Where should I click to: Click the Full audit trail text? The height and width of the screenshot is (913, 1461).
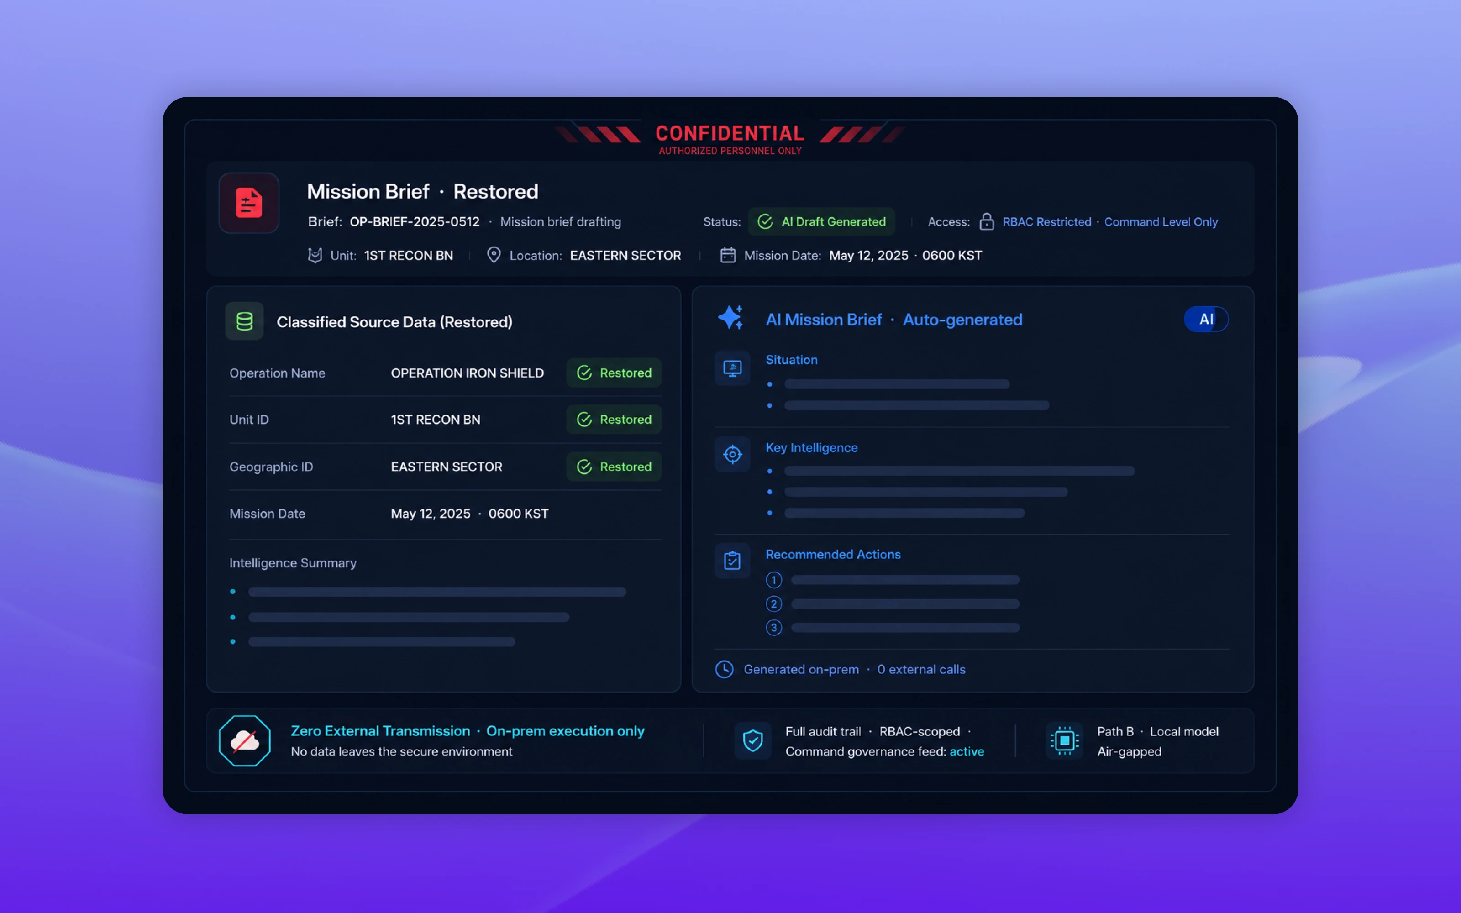[x=823, y=732]
